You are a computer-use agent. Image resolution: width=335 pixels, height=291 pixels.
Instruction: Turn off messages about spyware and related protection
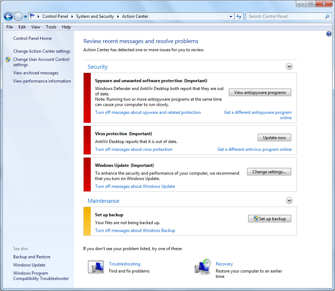point(148,112)
